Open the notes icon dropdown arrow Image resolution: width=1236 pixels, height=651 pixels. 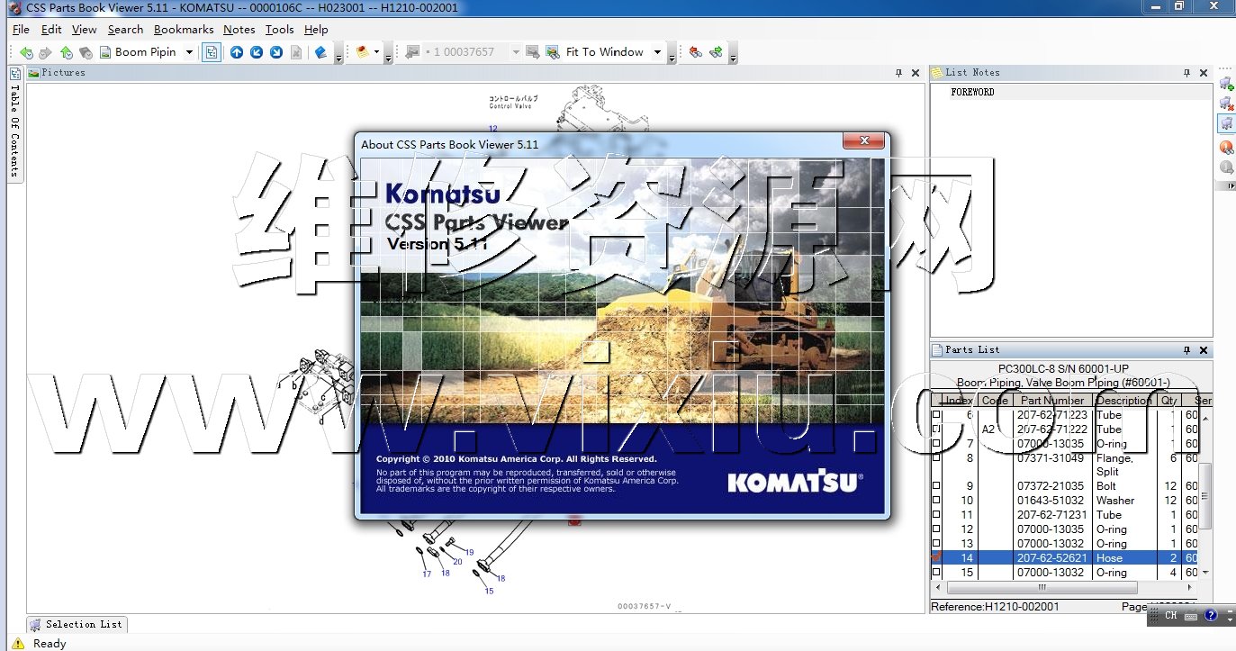pyautogui.click(x=376, y=52)
